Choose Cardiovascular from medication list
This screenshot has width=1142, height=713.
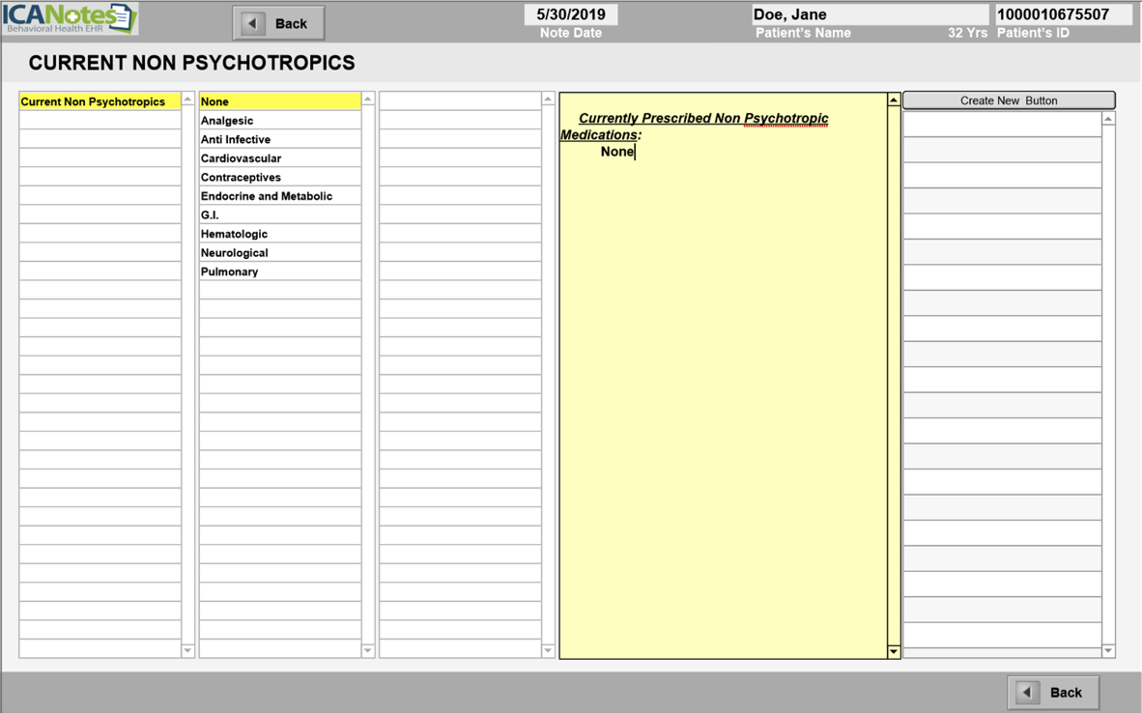(241, 158)
